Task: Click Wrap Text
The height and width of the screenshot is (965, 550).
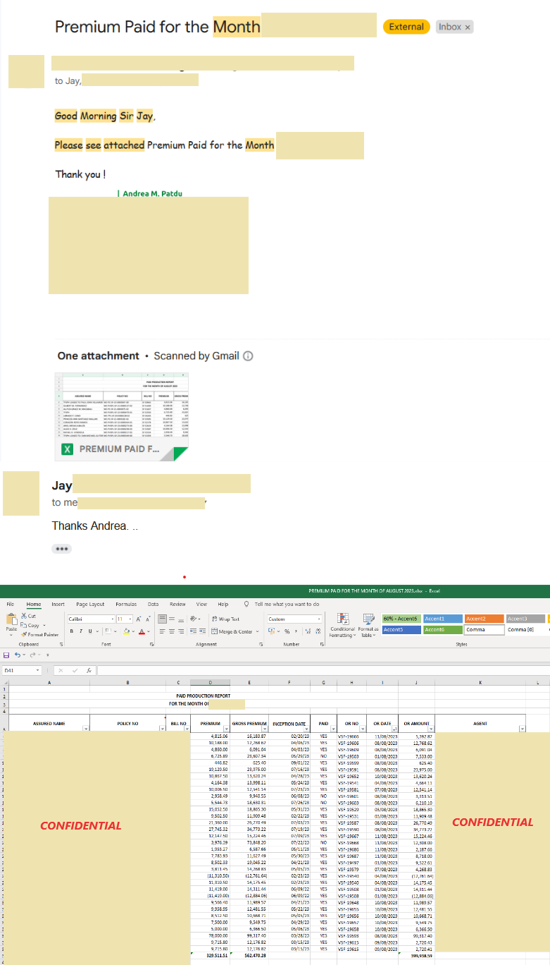Action: pyautogui.click(x=225, y=619)
